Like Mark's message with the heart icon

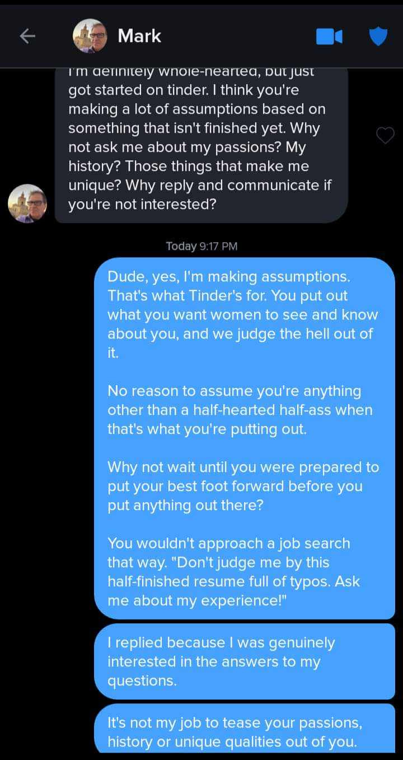385,135
